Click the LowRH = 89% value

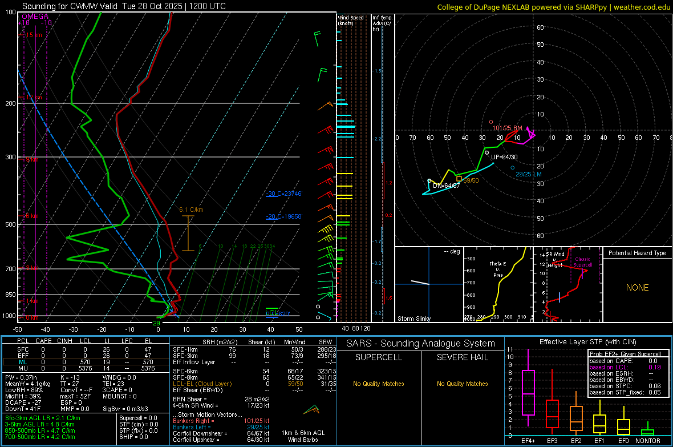(24, 390)
